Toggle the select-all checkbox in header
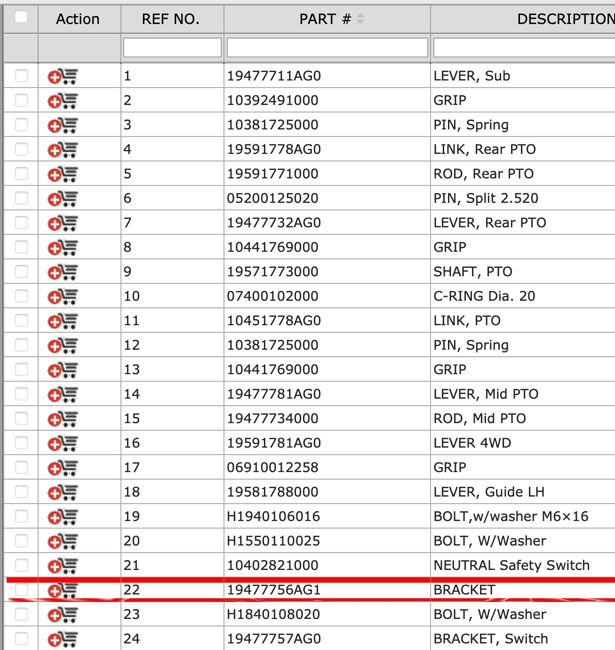 [x=21, y=17]
